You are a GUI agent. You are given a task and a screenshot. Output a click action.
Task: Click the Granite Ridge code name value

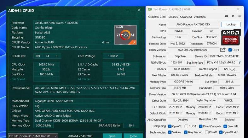pyautogui.click(x=72, y=28)
